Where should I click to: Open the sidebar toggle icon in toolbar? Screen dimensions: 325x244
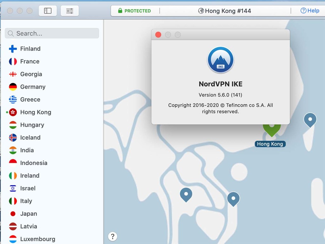(48, 10)
